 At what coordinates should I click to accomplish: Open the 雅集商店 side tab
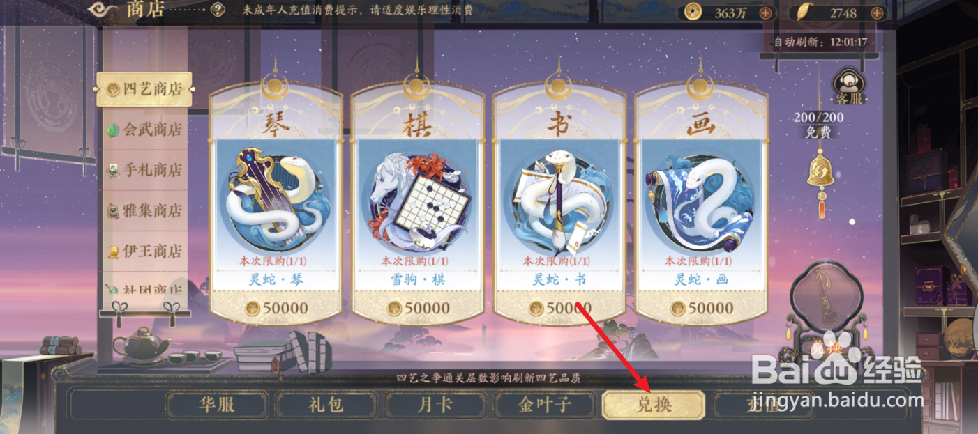click(x=144, y=210)
